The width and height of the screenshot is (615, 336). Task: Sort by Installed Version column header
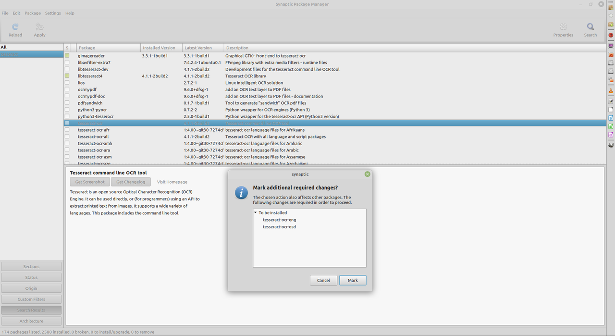click(161, 48)
